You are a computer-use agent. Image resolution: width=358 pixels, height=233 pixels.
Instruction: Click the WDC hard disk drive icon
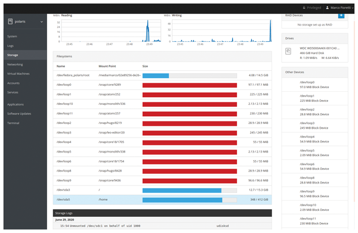pyautogui.click(x=288, y=51)
